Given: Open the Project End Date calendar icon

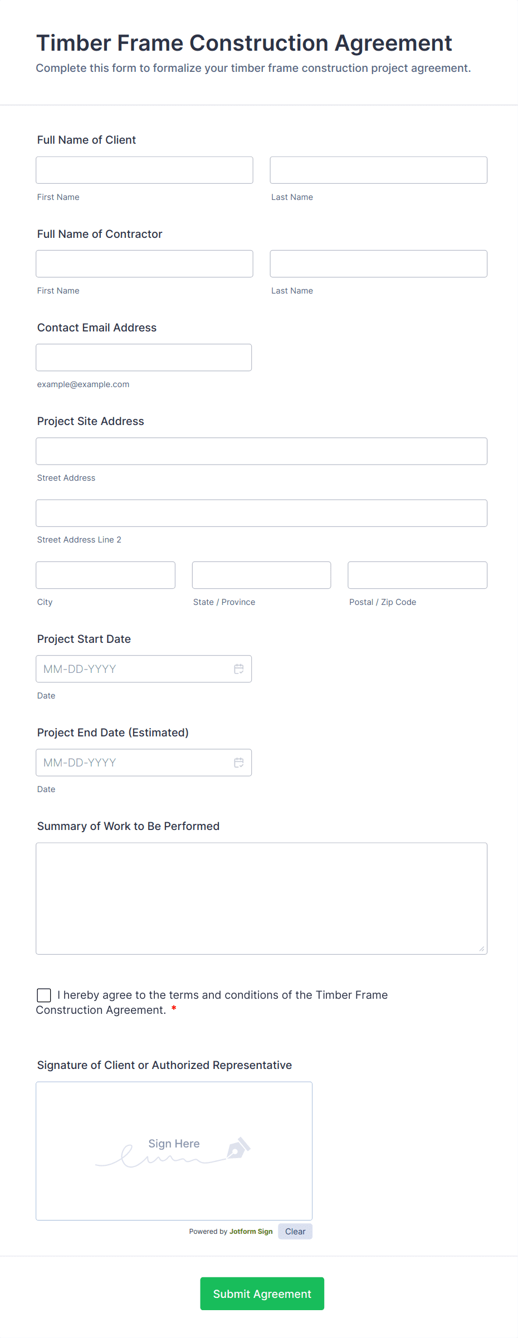Looking at the screenshot, I should [x=238, y=762].
